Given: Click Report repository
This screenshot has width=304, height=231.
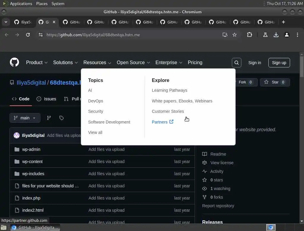Looking at the screenshot, I should tap(218, 206).
